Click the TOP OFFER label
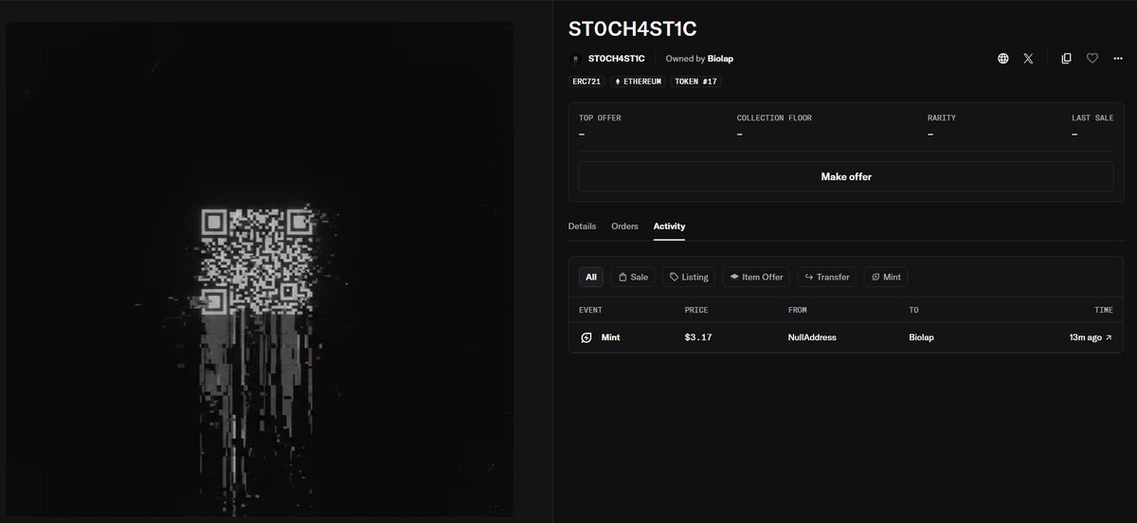Screen dimensions: 1137x523 pyautogui.click(x=600, y=117)
